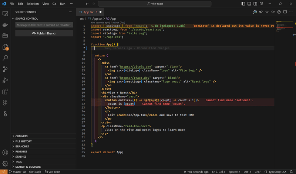The width and height of the screenshot is (296, 174).
Task: Open the Manage gear icon
Action: point(5,163)
